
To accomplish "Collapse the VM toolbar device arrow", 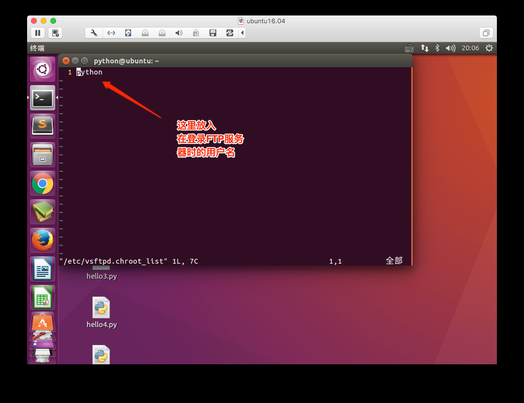I will point(242,33).
